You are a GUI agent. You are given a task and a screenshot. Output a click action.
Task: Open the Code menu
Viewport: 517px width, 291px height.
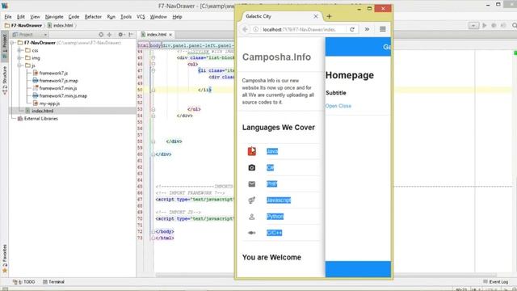point(74,16)
